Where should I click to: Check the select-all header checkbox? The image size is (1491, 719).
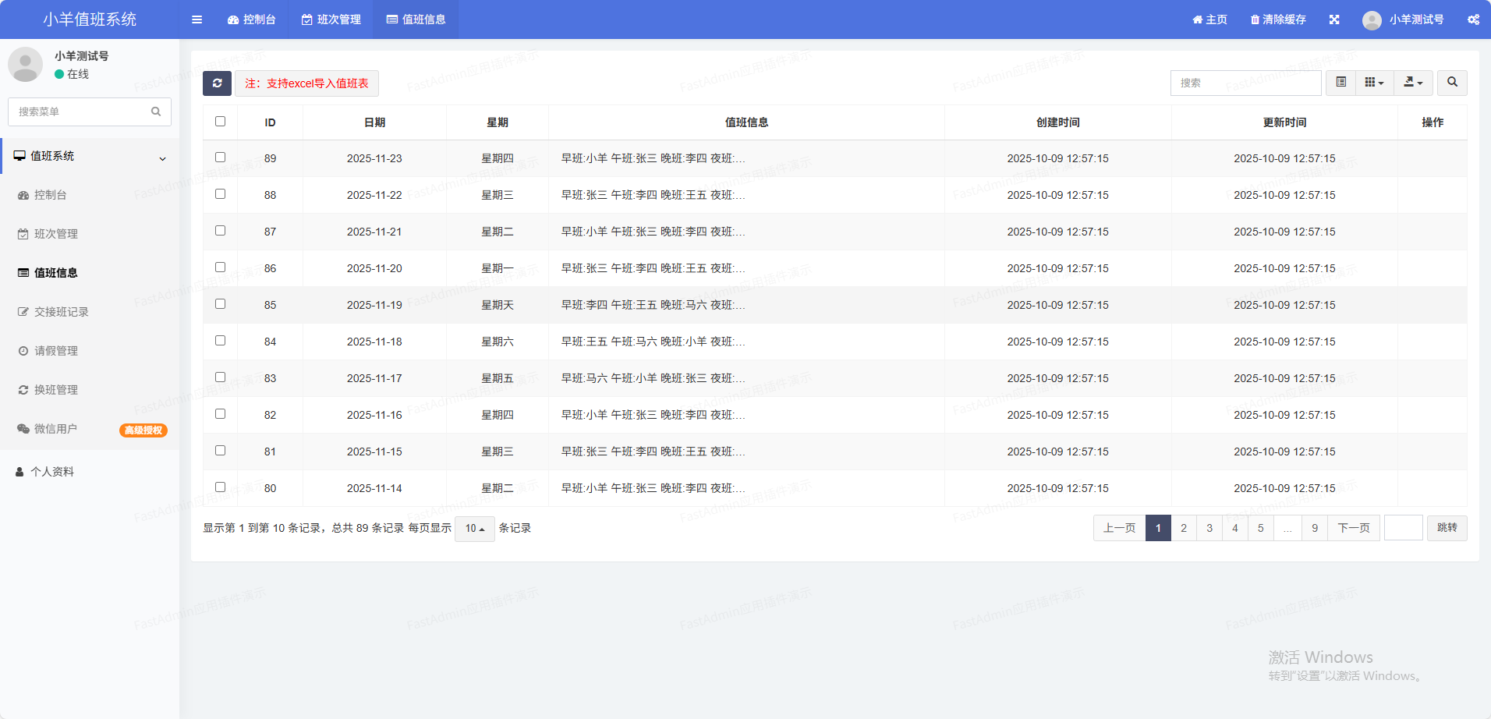(220, 122)
